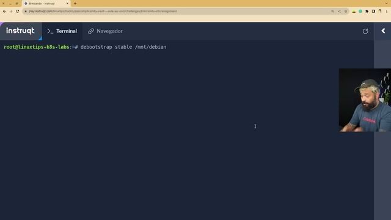391x220 pixels.
Task: Bookmark this page with the star icon
Action: [x=346, y=11]
